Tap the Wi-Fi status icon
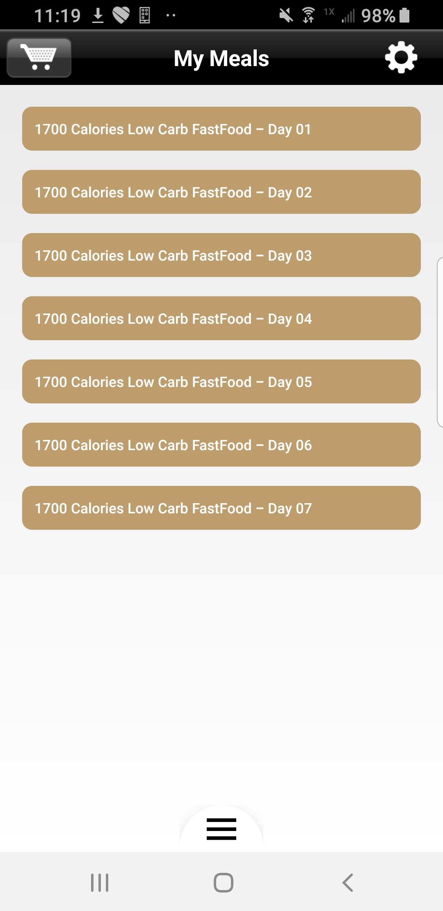The height and width of the screenshot is (911, 443). coord(308,16)
